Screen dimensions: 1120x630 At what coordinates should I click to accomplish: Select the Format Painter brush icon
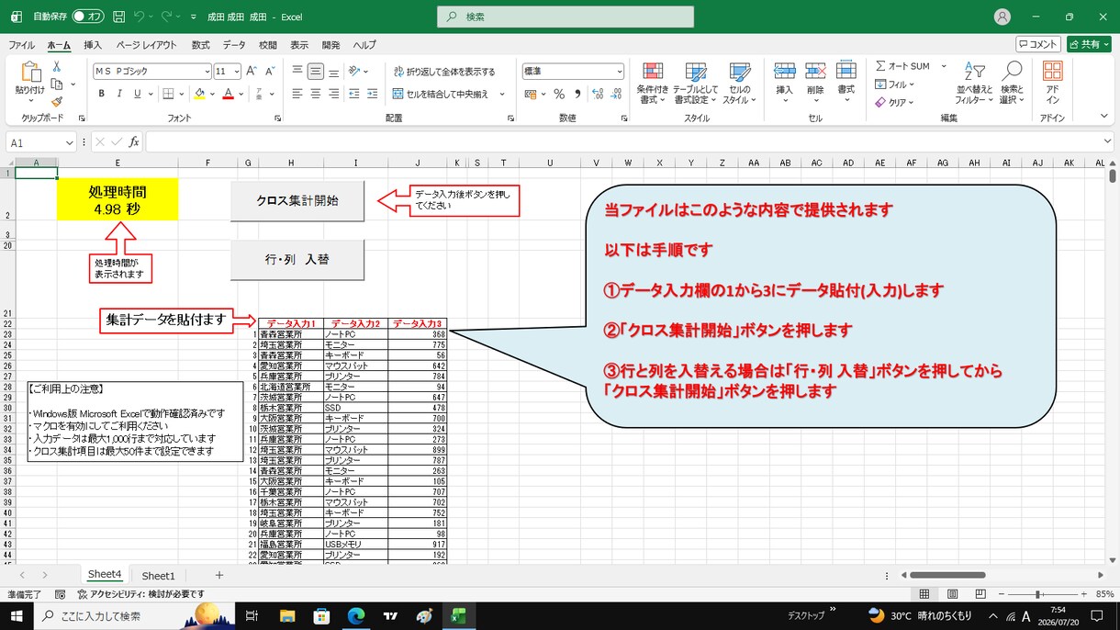pyautogui.click(x=57, y=101)
